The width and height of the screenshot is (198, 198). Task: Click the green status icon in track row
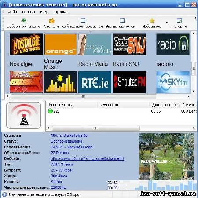(50, 111)
